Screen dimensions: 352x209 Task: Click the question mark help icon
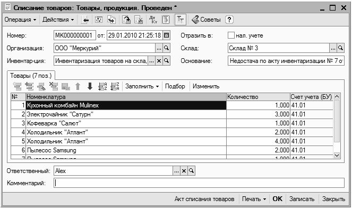229,20
